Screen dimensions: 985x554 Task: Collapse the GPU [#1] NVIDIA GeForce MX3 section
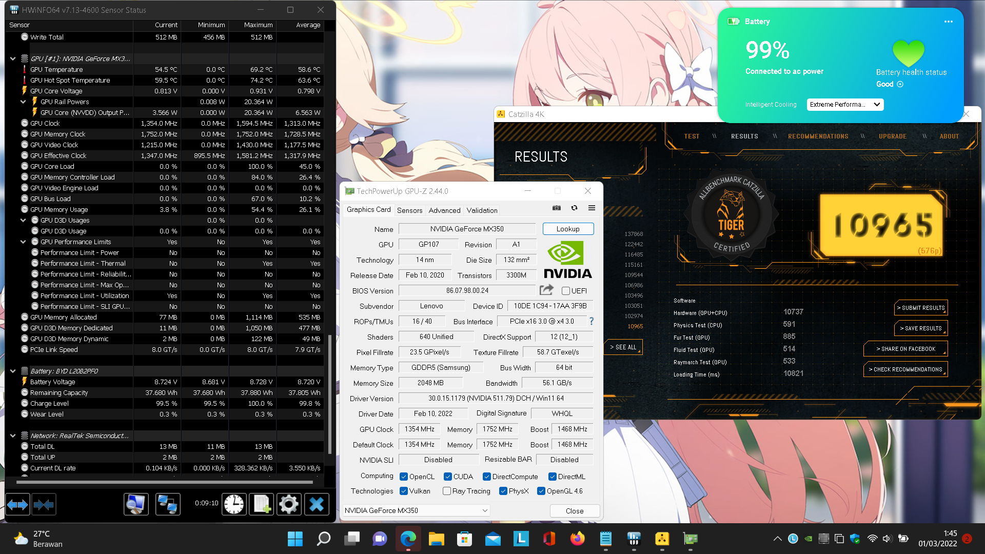tap(13, 58)
